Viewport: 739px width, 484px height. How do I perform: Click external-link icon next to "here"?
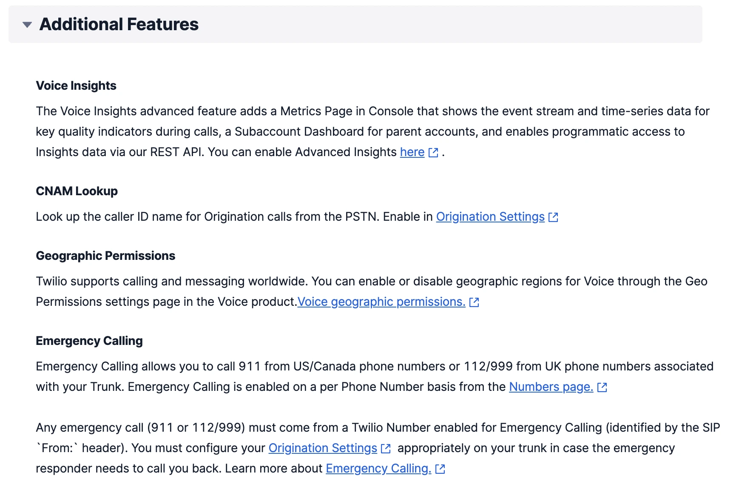tap(433, 152)
